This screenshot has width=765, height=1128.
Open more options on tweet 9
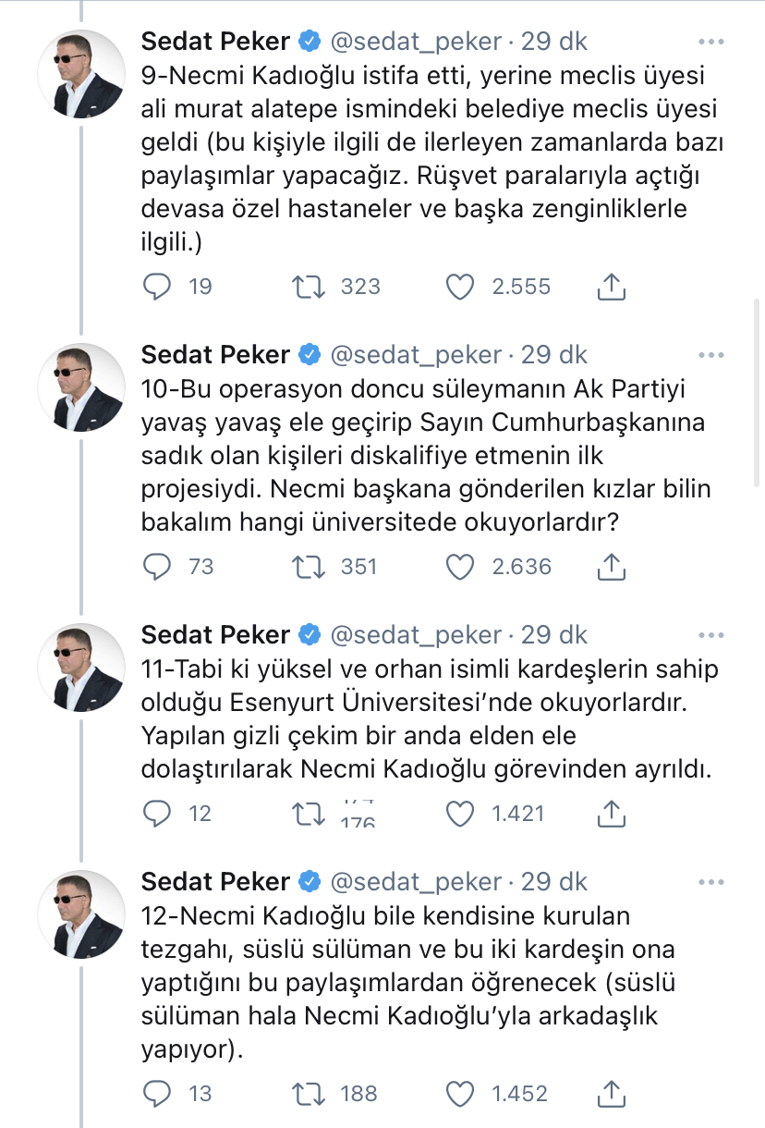pos(711,42)
